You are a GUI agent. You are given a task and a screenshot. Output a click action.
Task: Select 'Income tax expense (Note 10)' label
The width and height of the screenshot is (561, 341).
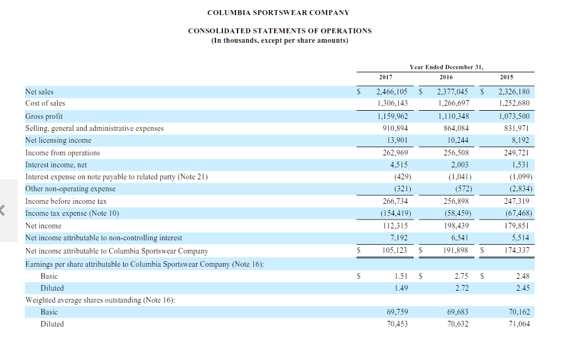72,214
